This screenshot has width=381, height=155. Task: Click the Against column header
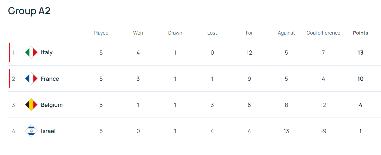click(x=286, y=33)
